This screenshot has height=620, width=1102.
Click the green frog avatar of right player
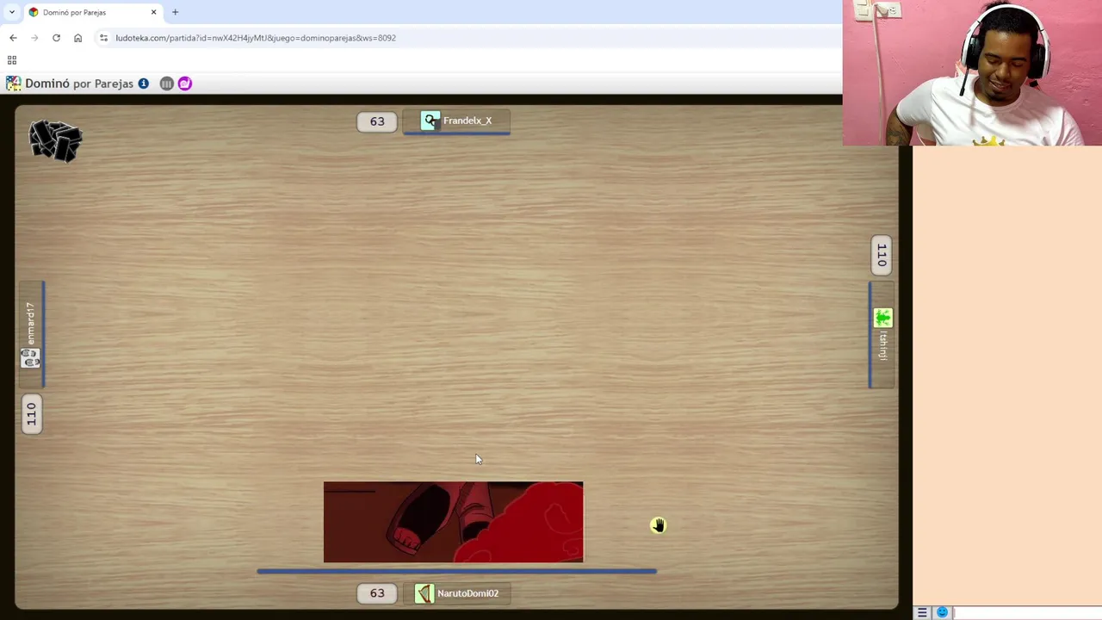tap(882, 318)
